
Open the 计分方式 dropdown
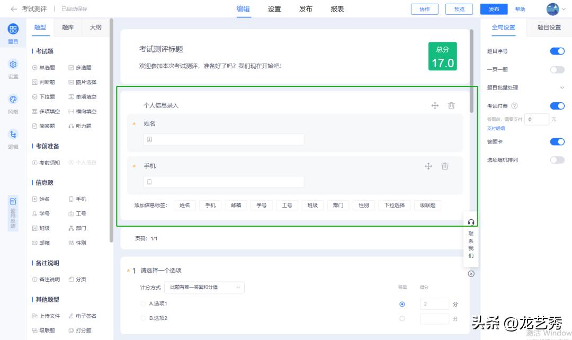coord(205,287)
